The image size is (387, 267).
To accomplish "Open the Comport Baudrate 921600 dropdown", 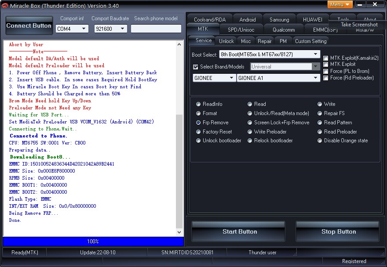I will [110, 29].
